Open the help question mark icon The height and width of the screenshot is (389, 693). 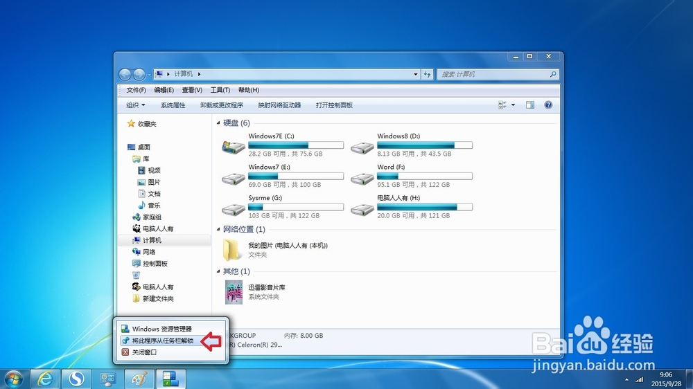click(x=548, y=105)
